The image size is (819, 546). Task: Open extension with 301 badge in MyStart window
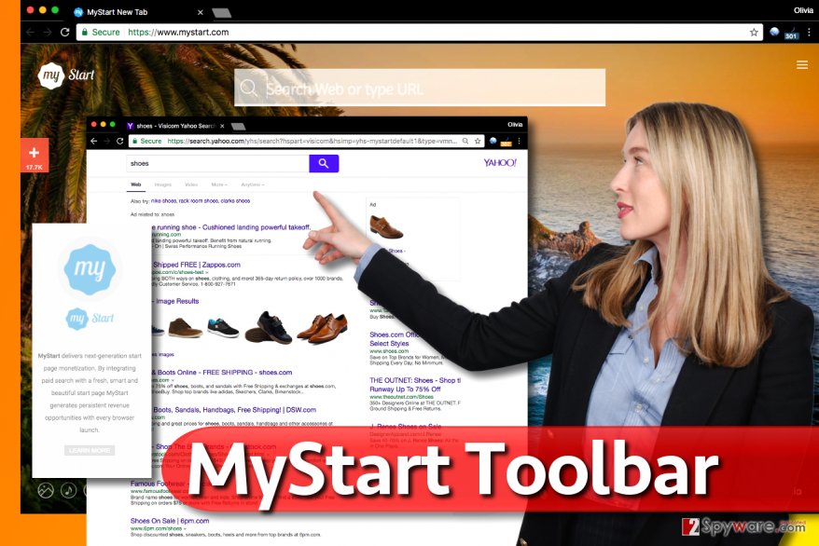(791, 34)
